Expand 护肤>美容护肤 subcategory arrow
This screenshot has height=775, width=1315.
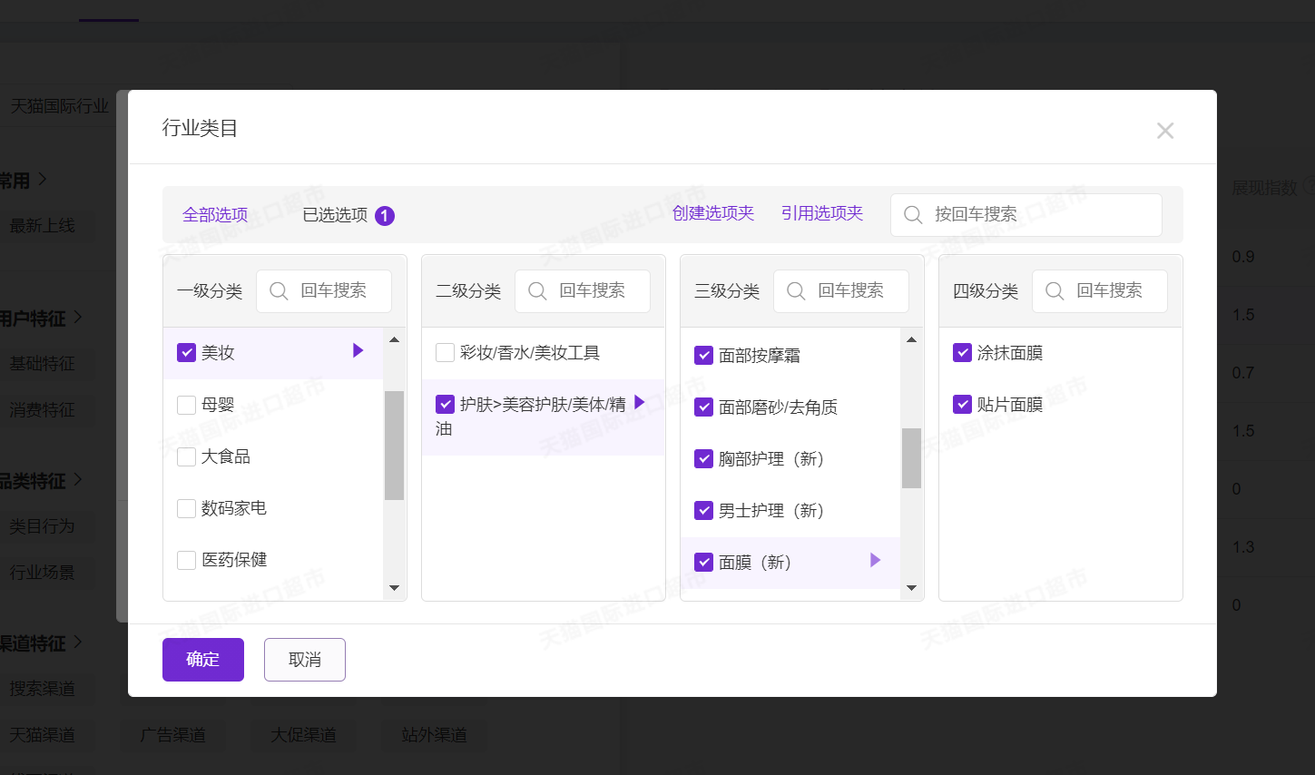[x=639, y=402]
